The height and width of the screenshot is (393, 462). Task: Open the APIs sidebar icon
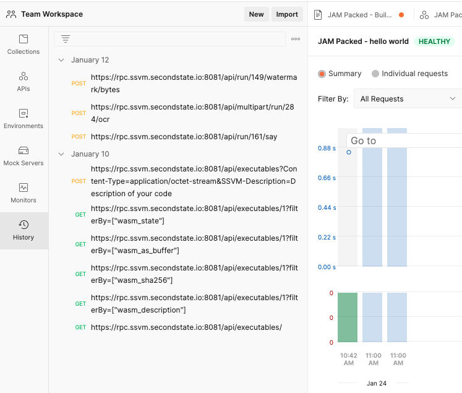click(x=24, y=76)
